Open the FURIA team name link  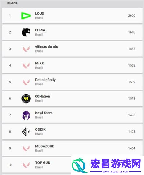(x=40, y=30)
